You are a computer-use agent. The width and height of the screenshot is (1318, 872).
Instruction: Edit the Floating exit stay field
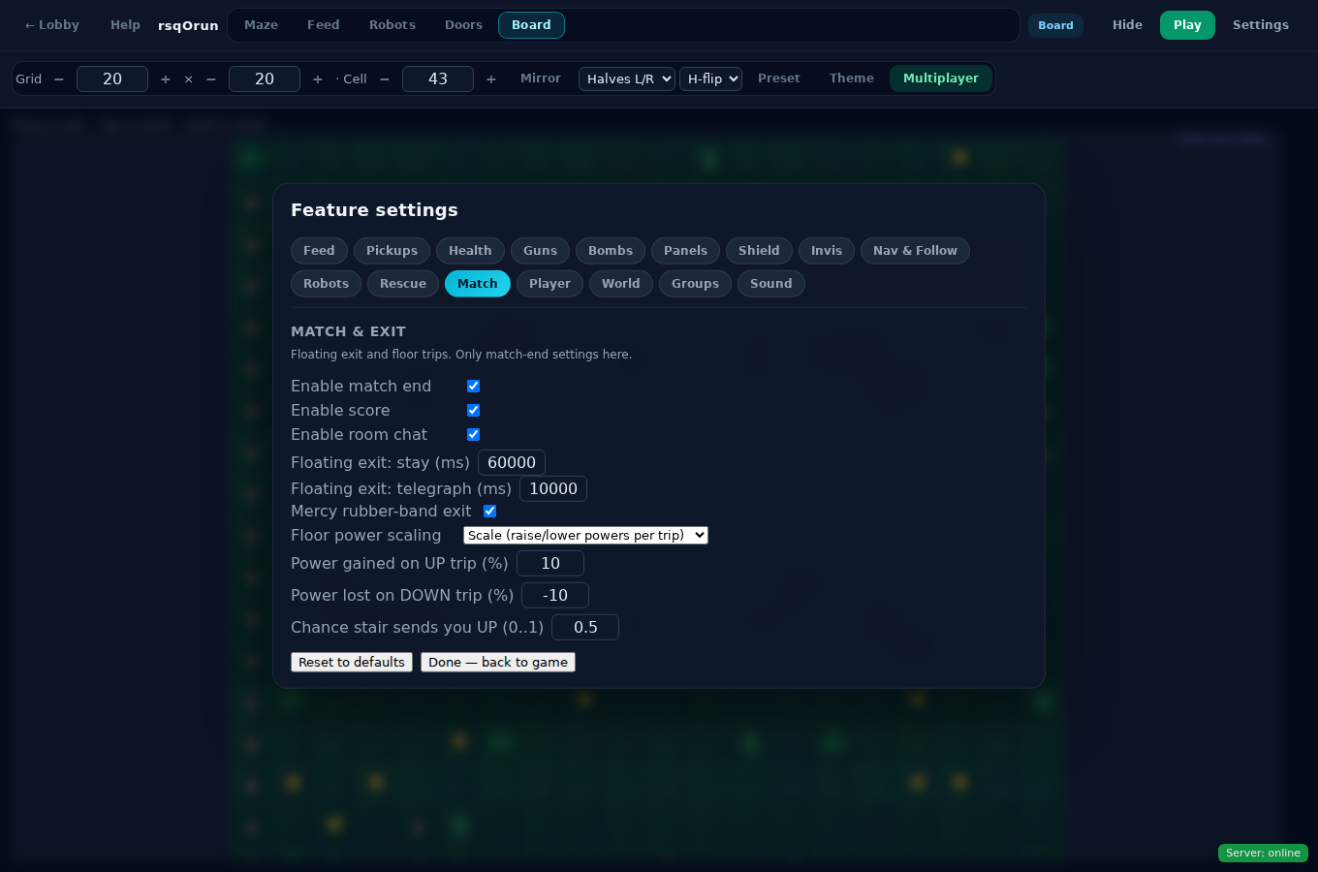point(512,462)
